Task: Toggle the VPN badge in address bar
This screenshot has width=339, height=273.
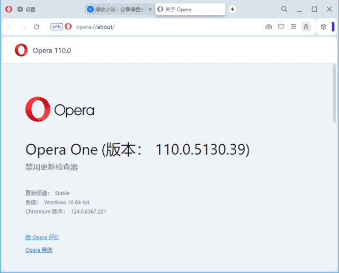Action: [x=56, y=27]
